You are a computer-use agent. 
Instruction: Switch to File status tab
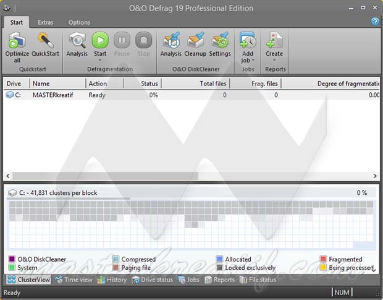(258, 280)
